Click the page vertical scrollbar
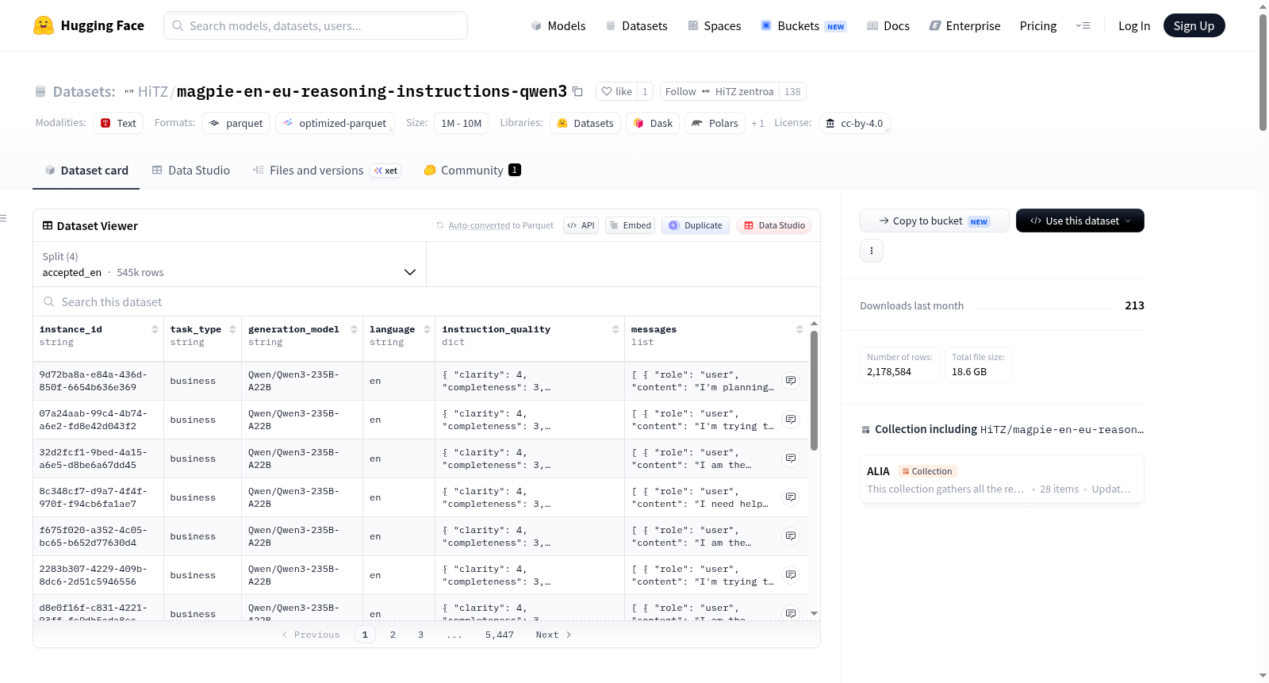The height and width of the screenshot is (683, 1269). click(1263, 71)
